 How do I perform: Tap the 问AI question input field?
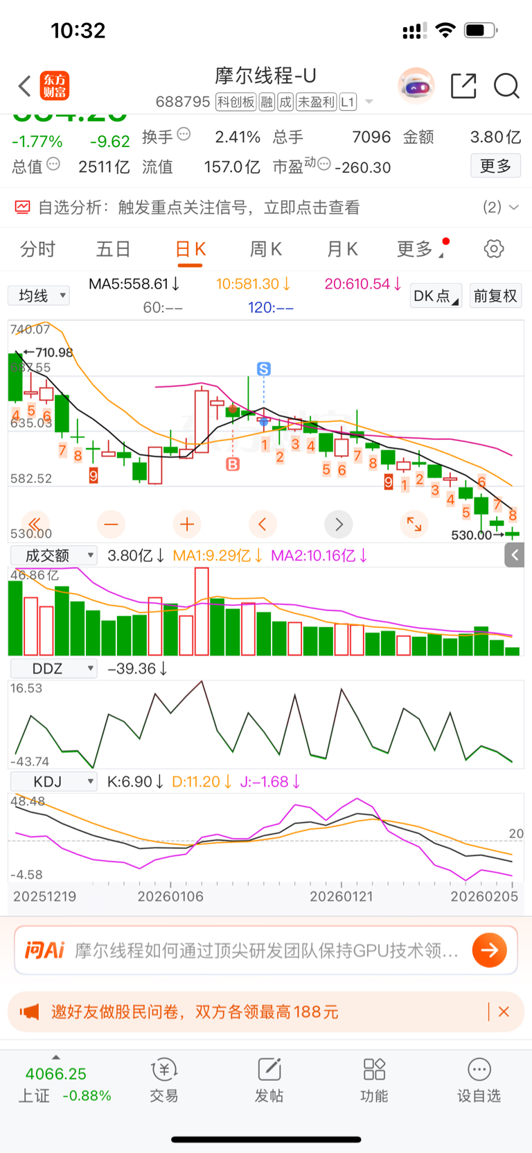(266, 950)
